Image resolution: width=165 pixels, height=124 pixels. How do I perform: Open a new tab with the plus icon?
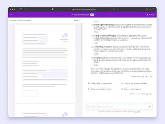pos(150,9)
